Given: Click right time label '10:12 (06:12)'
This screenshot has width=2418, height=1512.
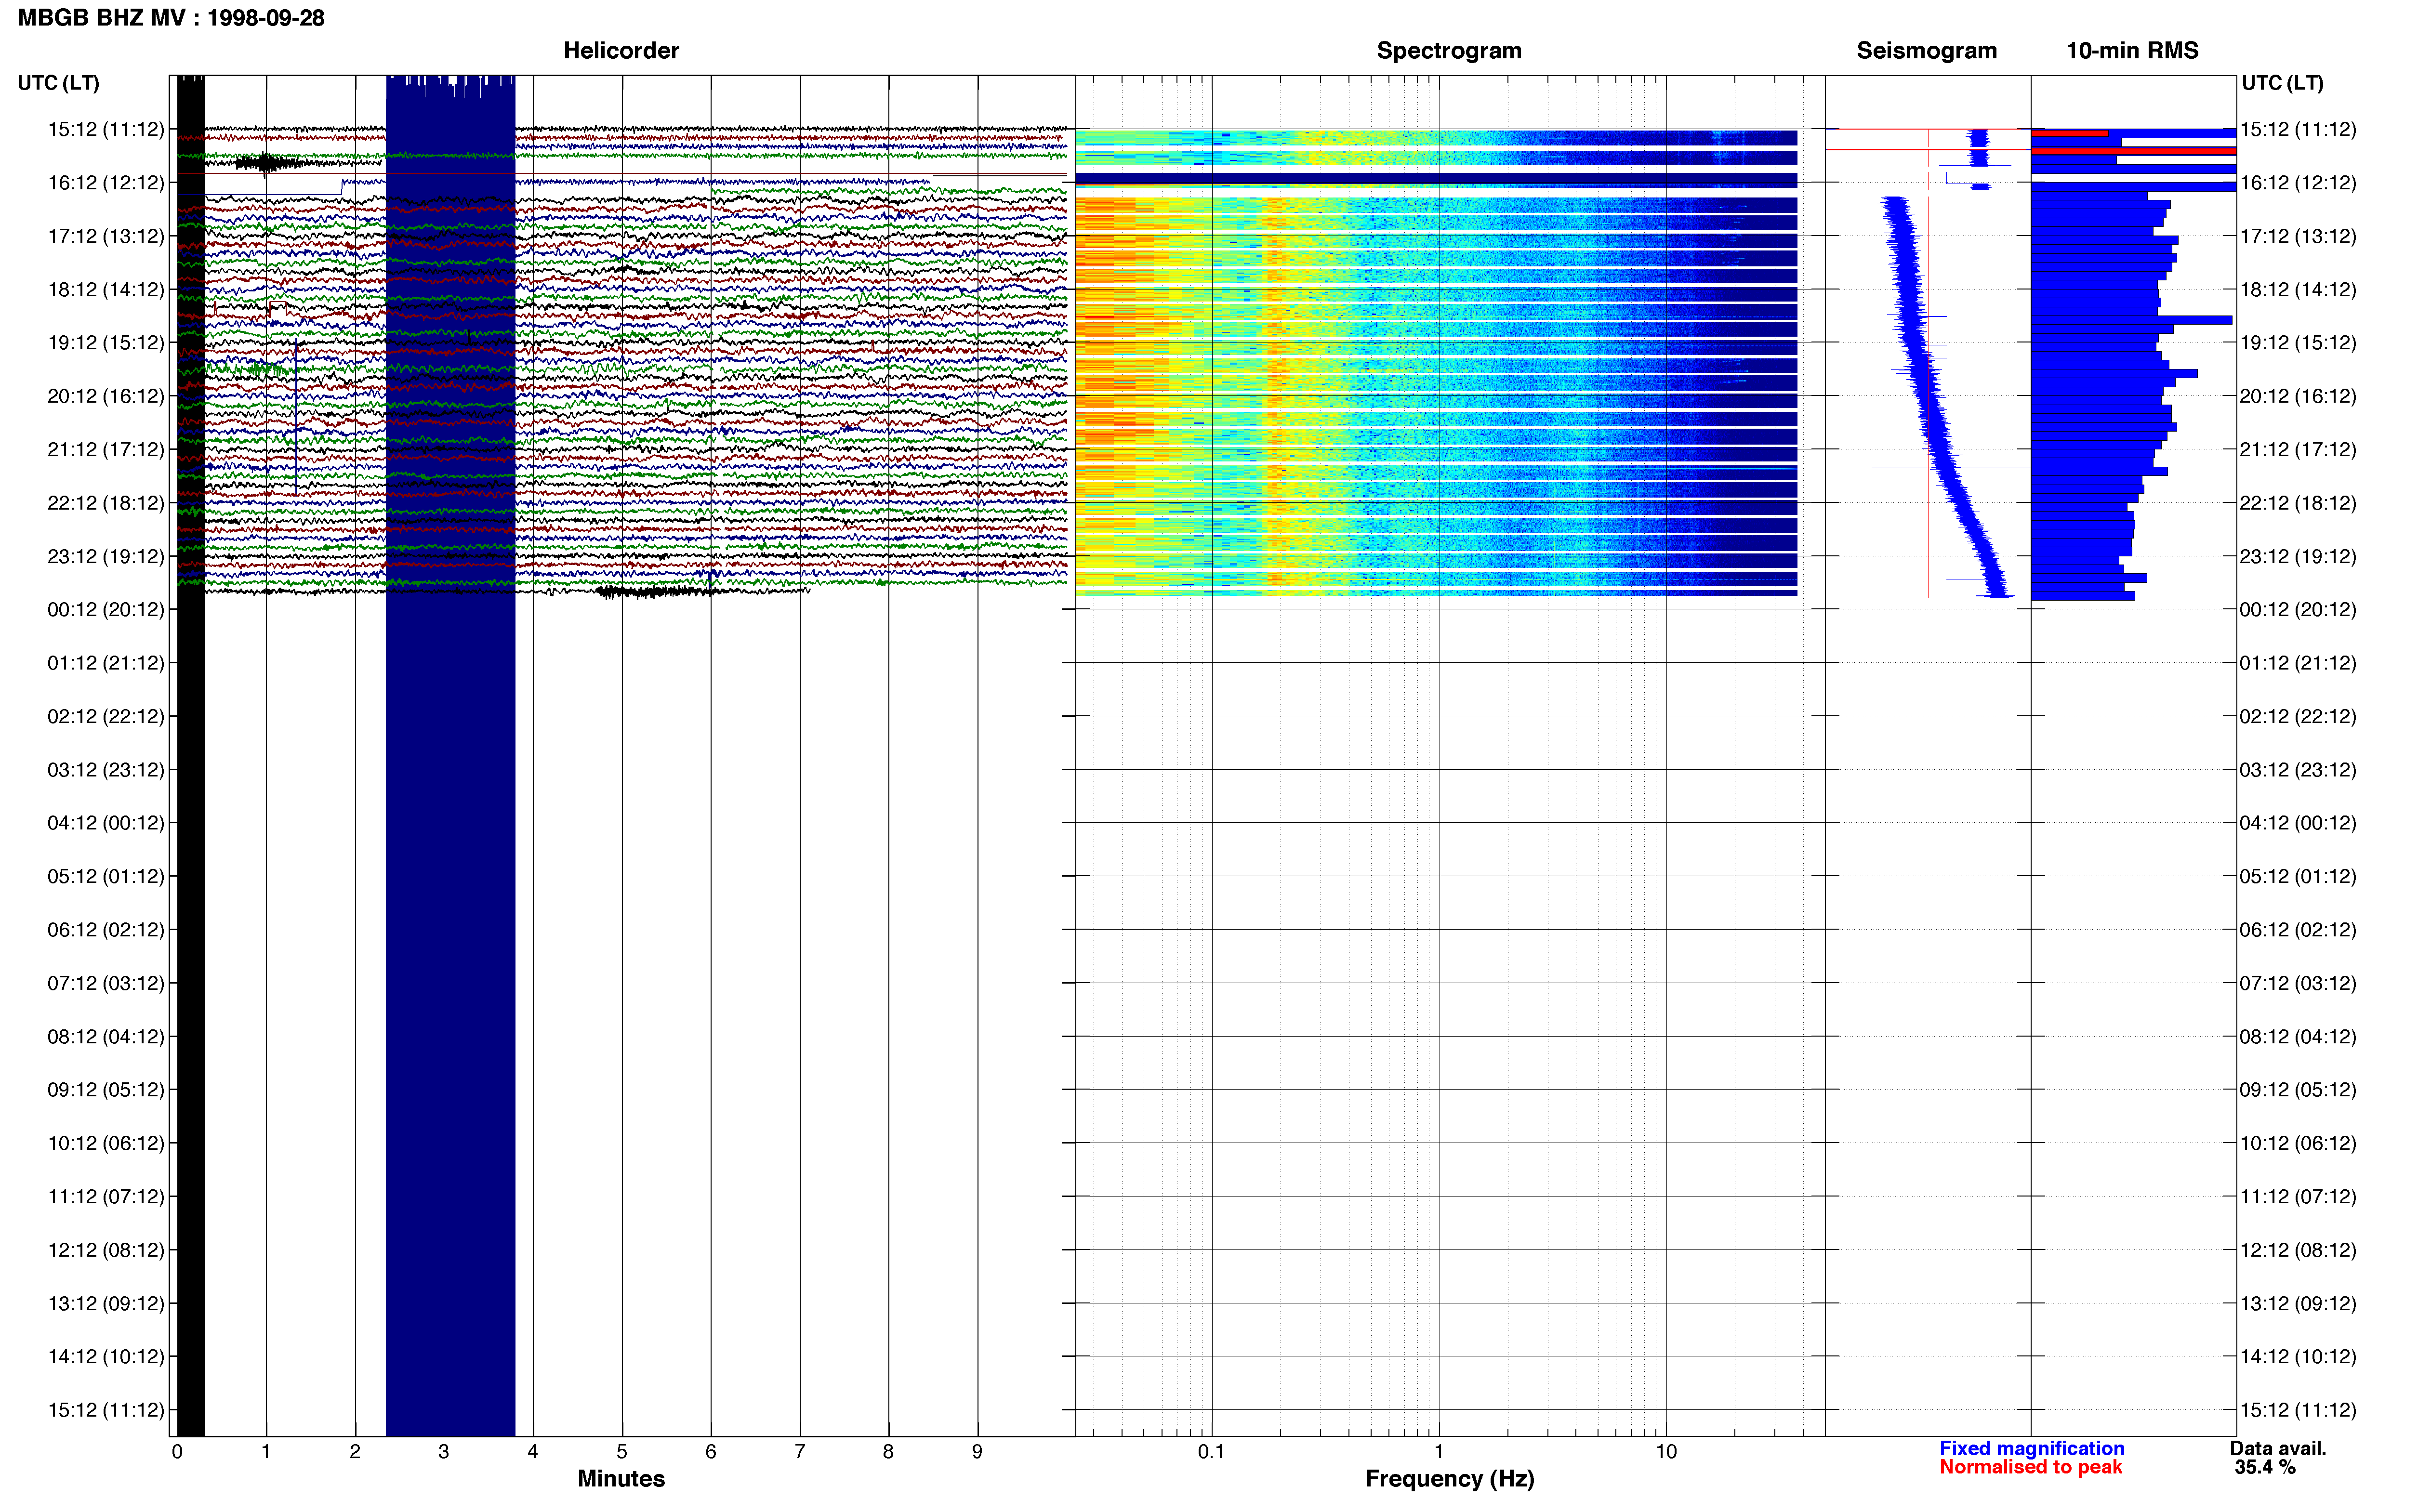Looking at the screenshot, I should (2298, 1143).
